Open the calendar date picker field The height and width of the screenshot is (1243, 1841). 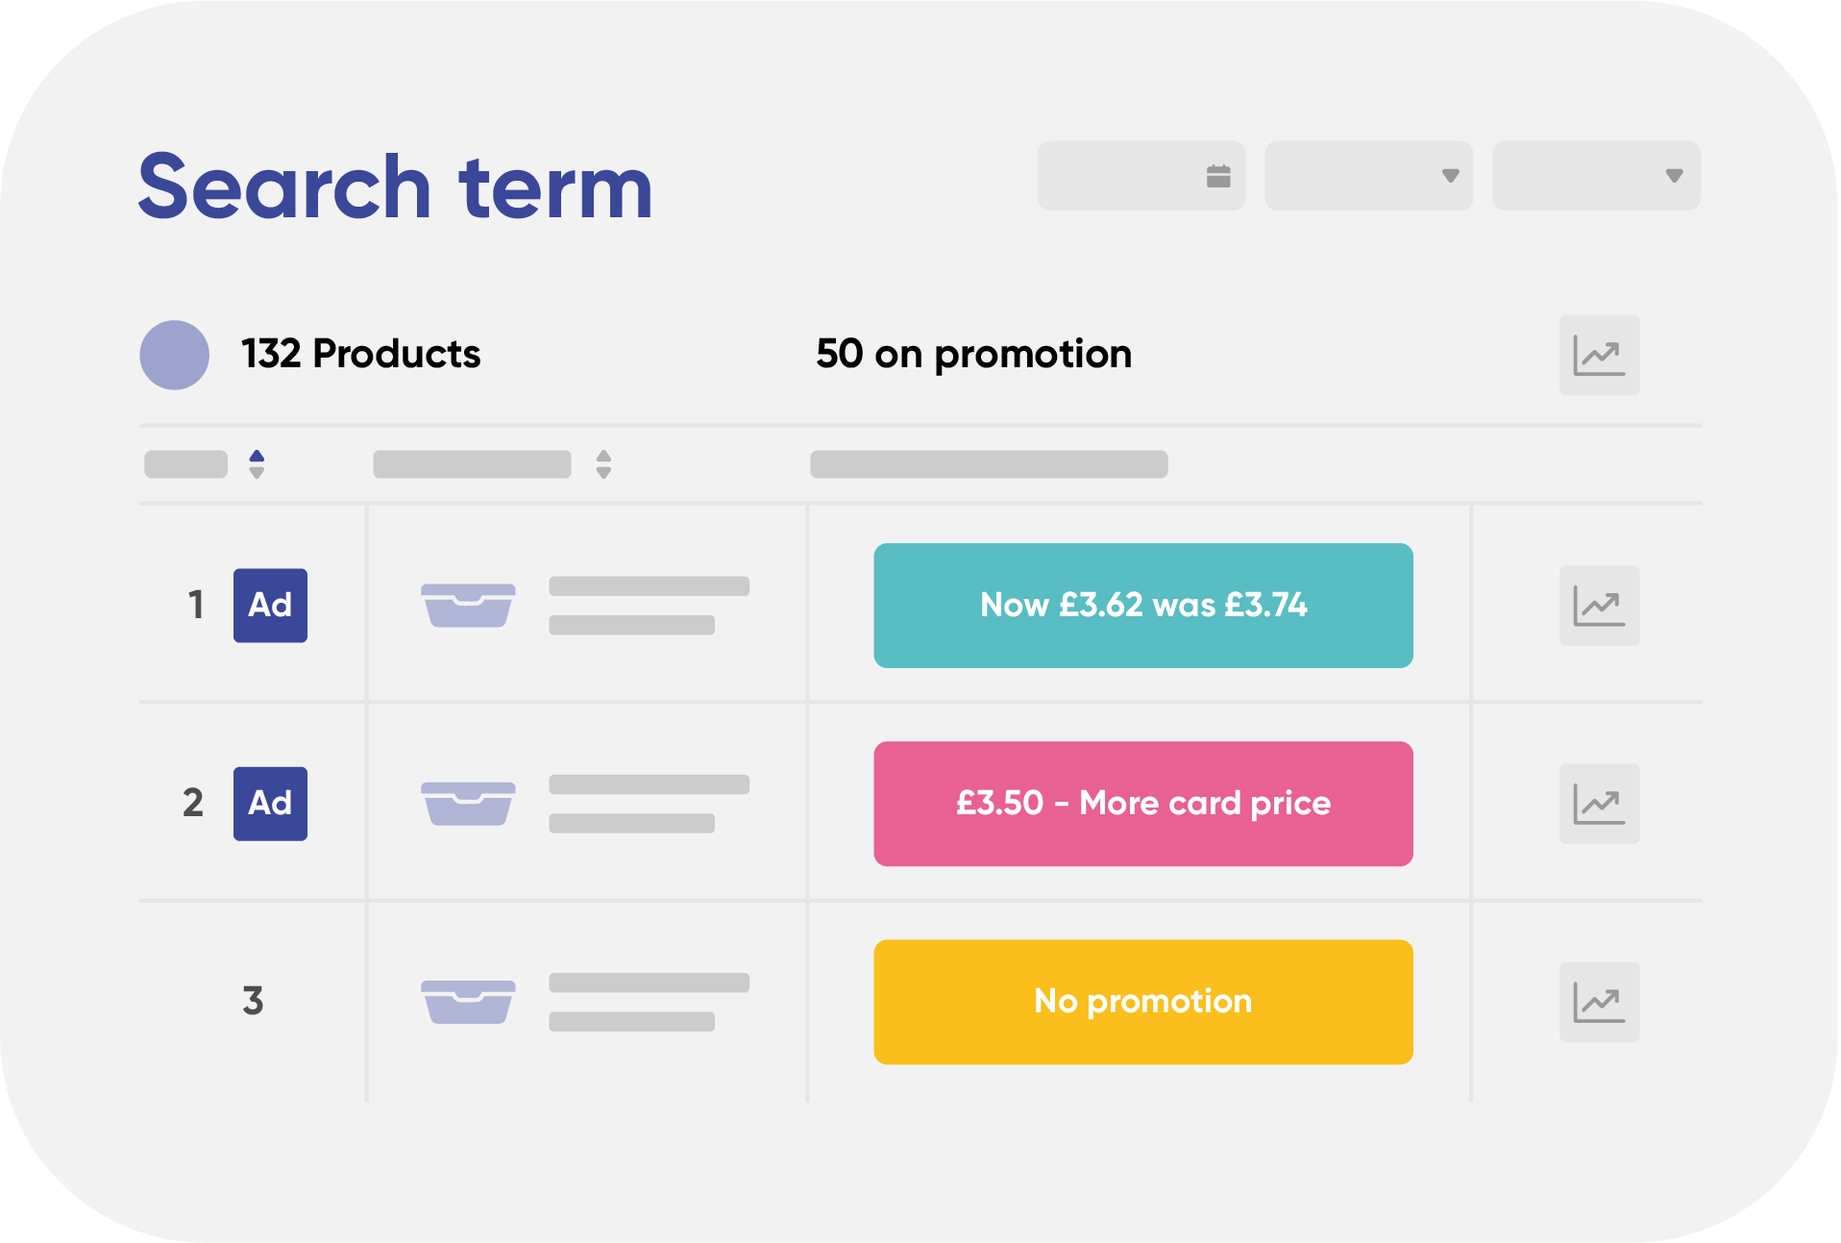coord(1141,176)
